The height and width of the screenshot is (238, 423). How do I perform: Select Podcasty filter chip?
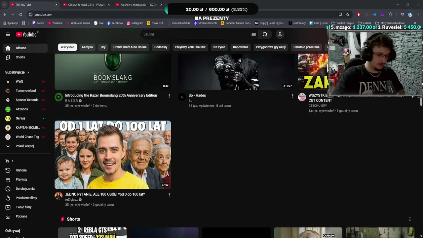point(161,47)
